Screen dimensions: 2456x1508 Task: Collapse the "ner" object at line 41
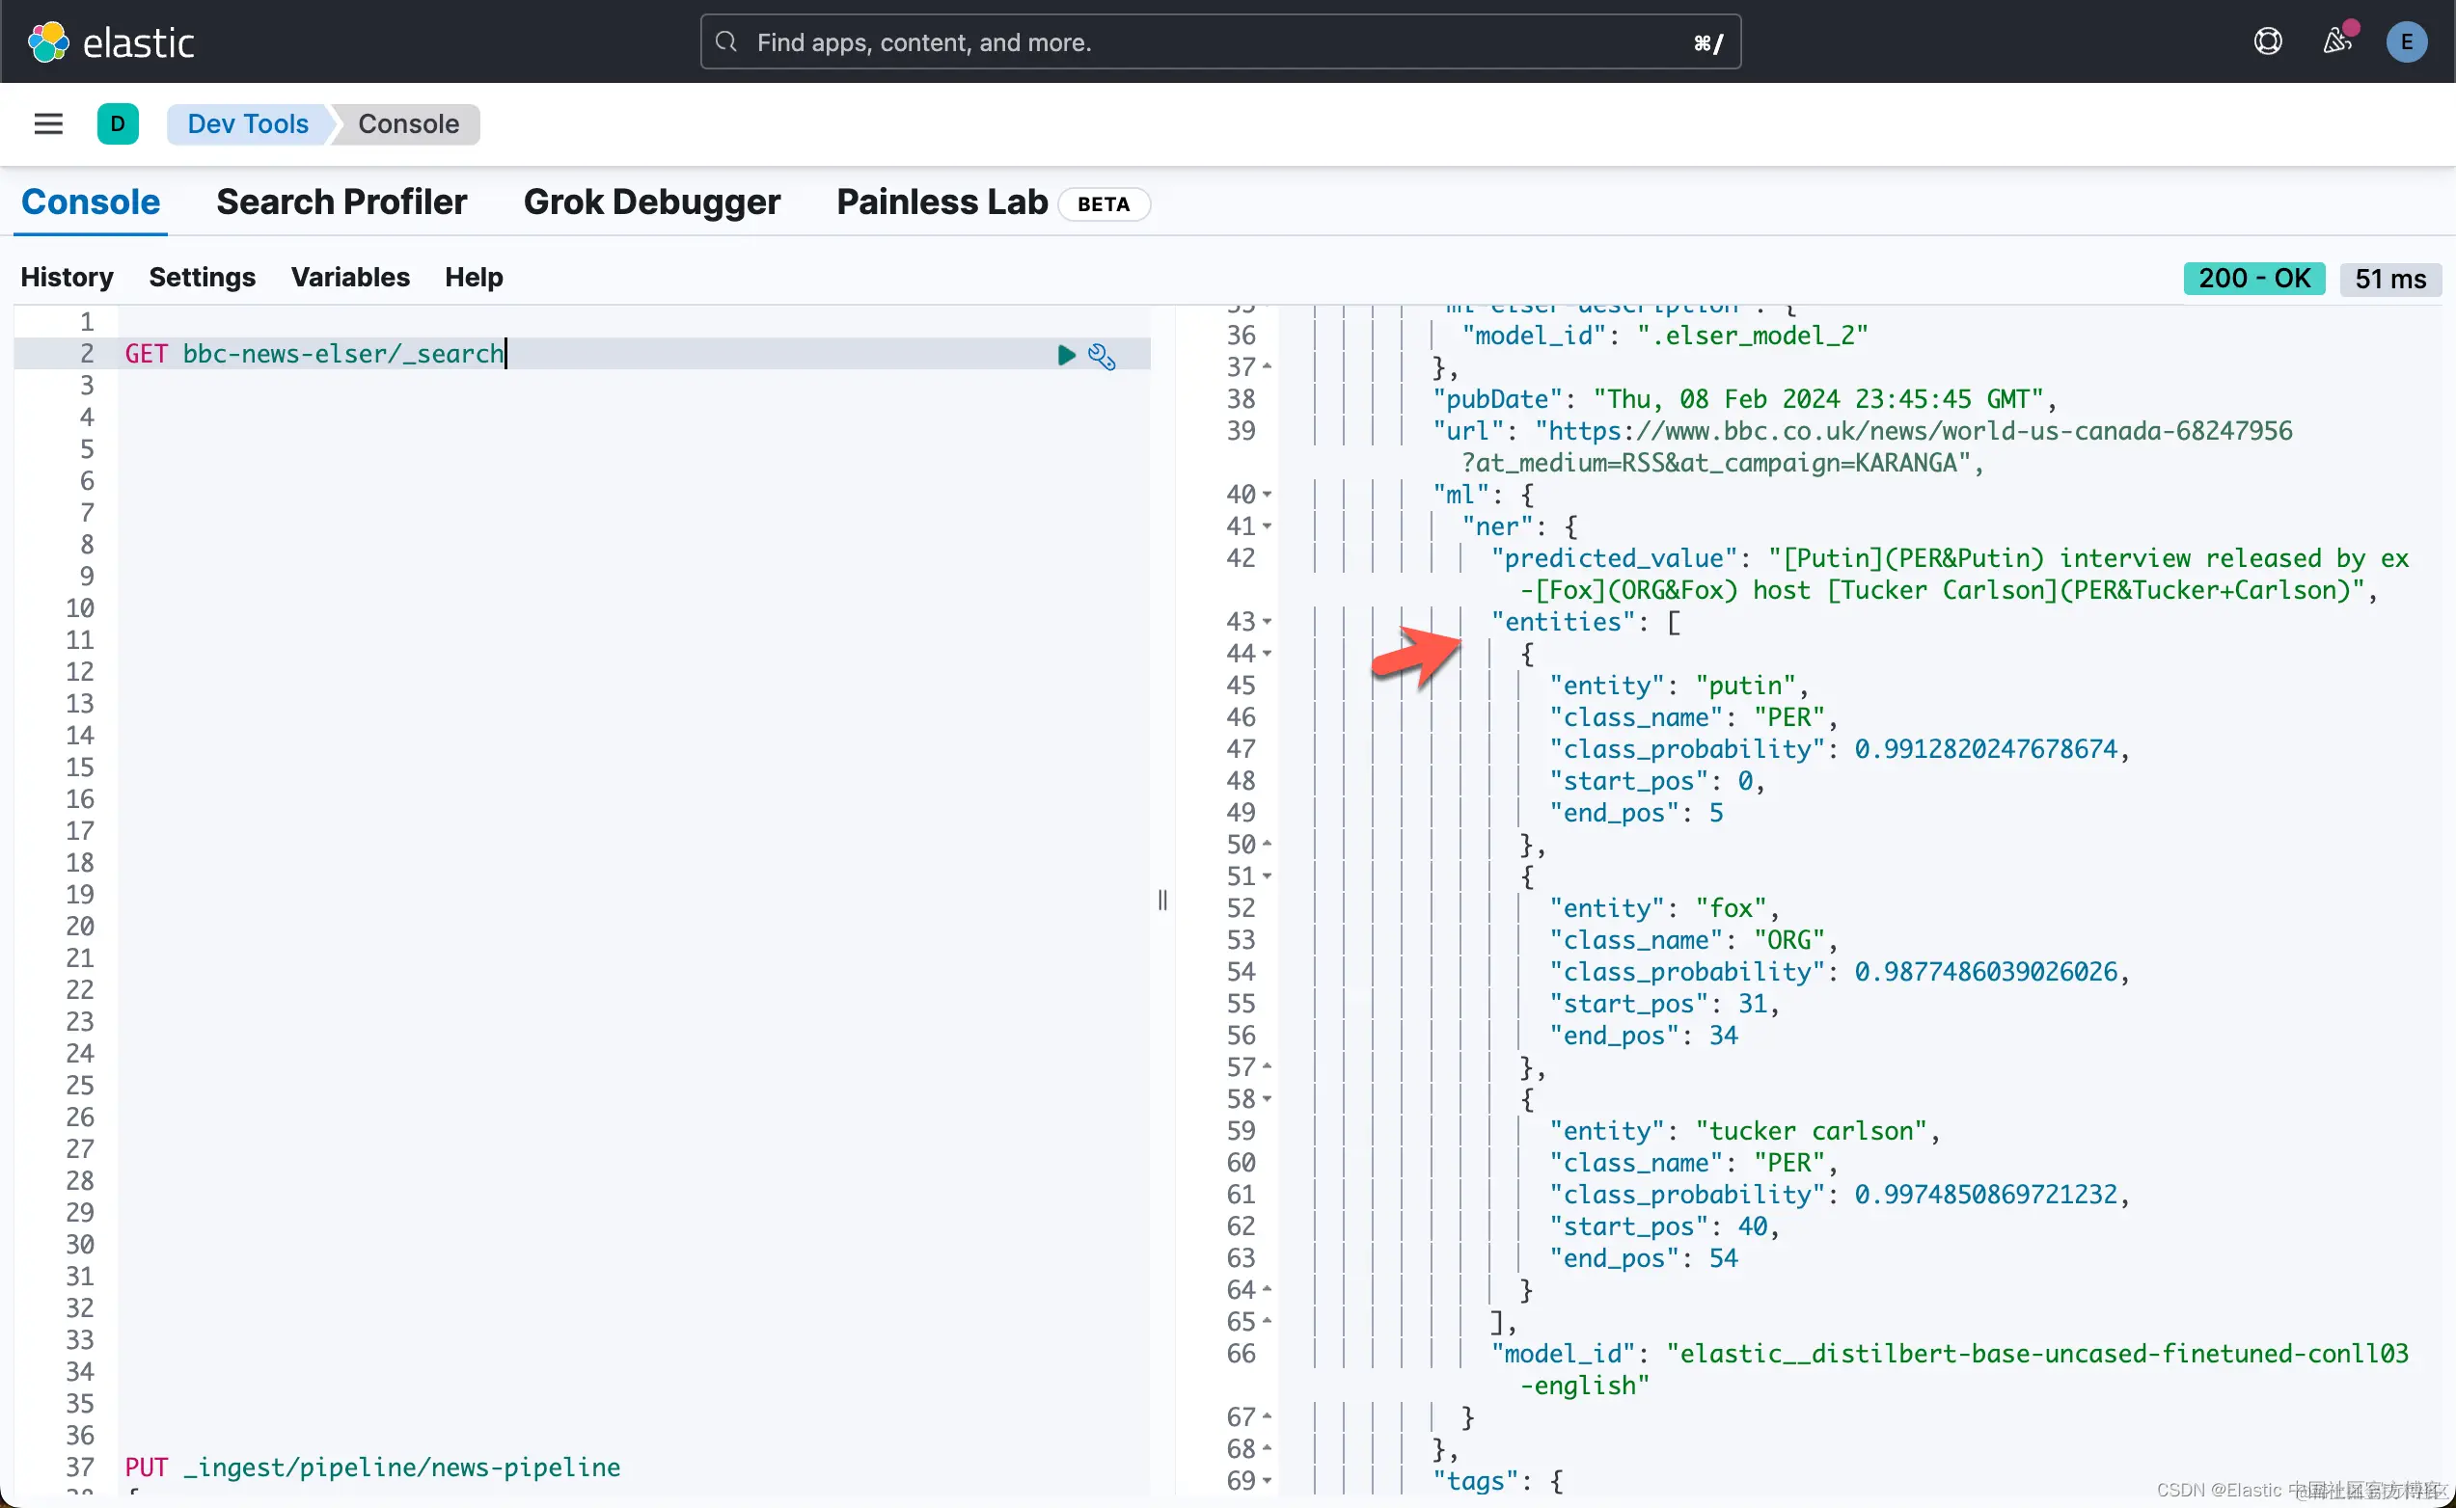(x=1267, y=526)
